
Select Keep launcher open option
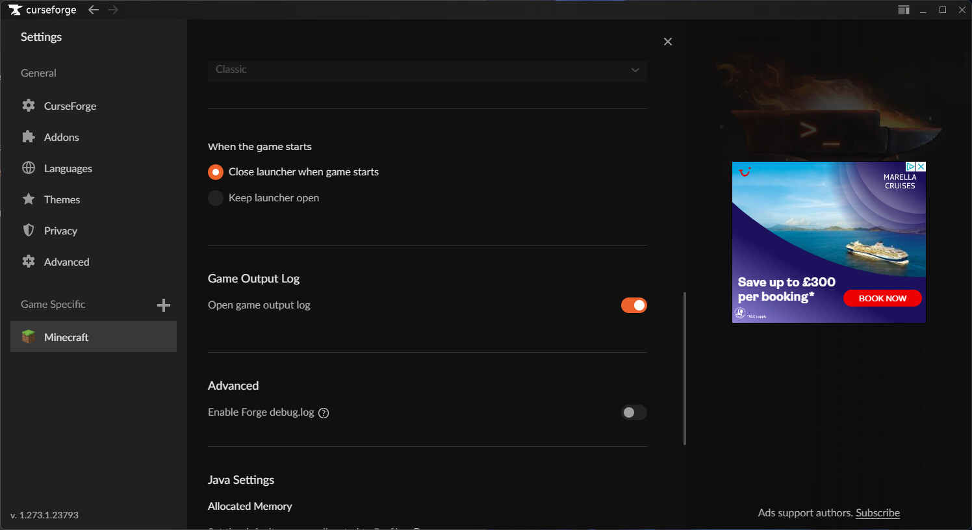(x=216, y=198)
